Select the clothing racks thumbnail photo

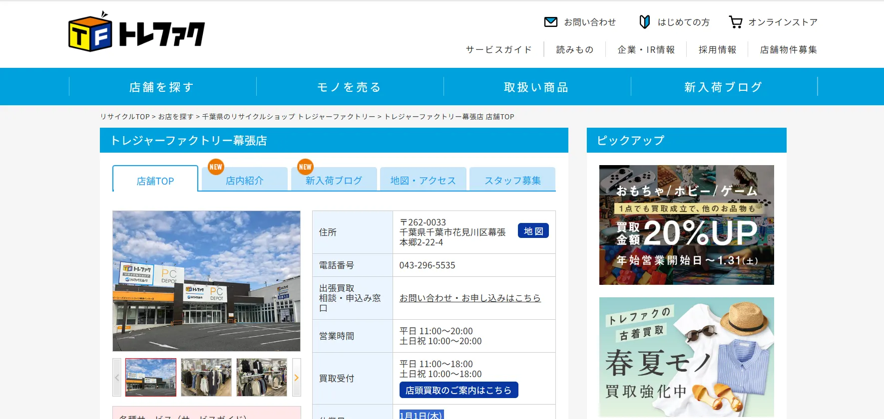click(206, 378)
